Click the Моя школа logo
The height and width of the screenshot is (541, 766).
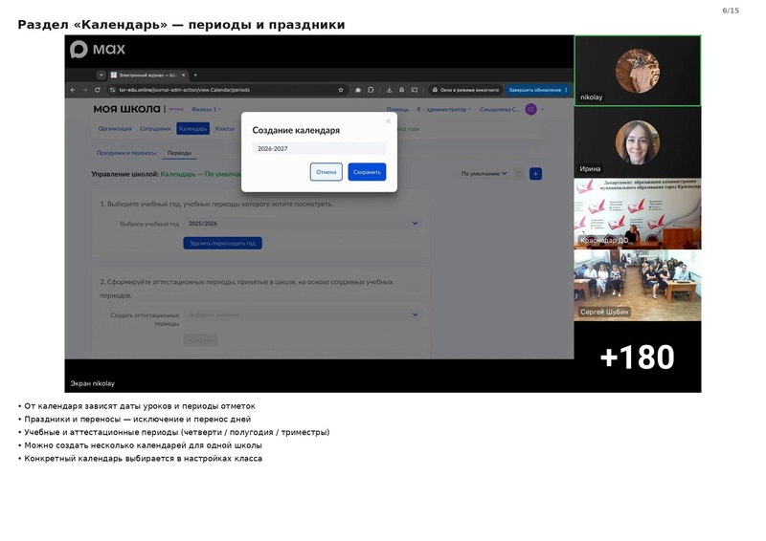tap(126, 109)
